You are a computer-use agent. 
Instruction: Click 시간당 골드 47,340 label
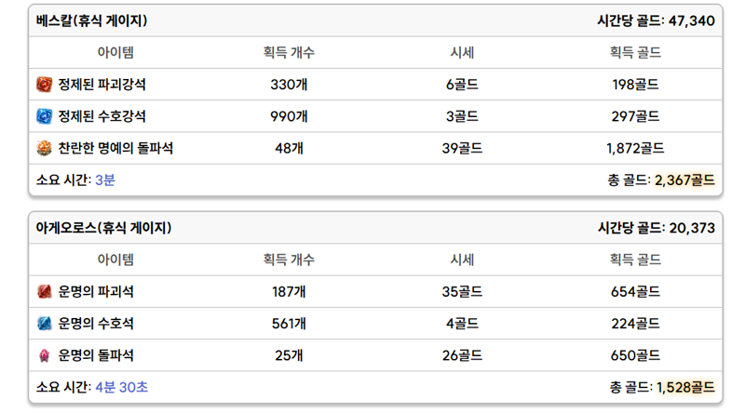(657, 20)
